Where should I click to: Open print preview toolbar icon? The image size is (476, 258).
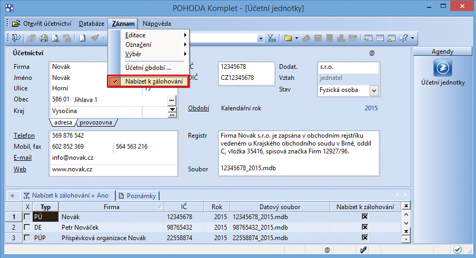pyautogui.click(x=55, y=38)
